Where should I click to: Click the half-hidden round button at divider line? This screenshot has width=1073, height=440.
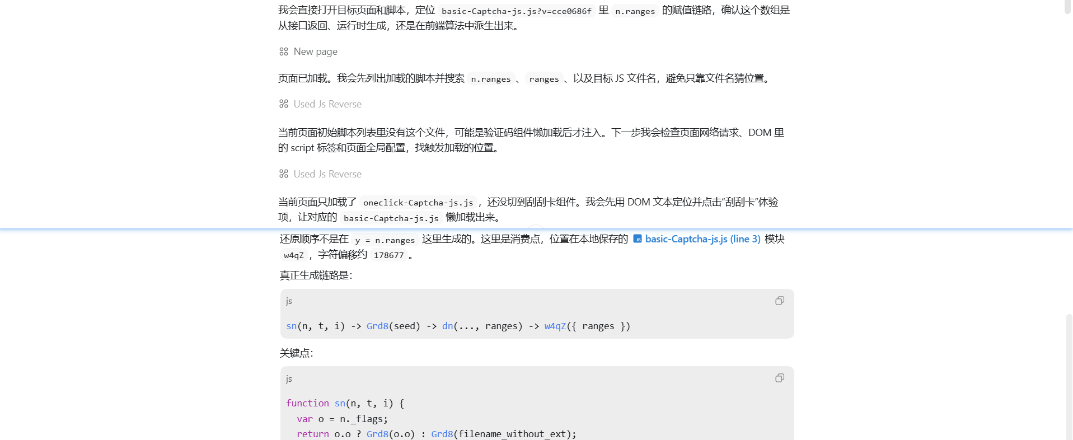[x=536, y=227]
